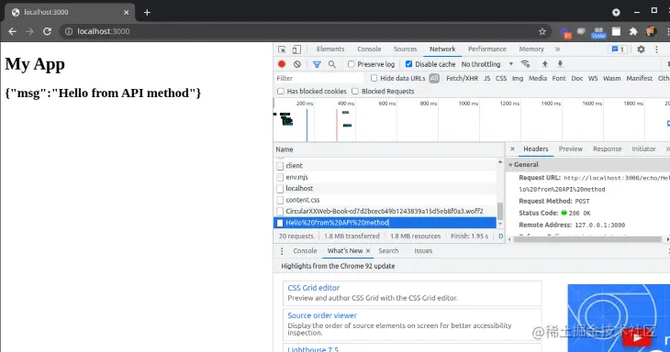Open network conditions wifi icon
670x352 pixels.
point(526,64)
